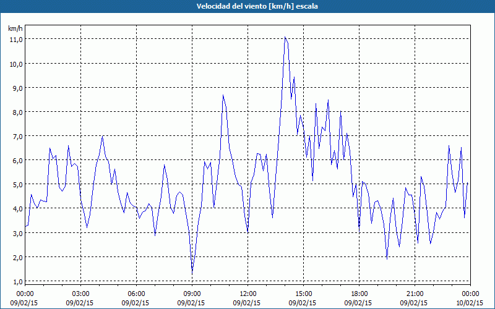Click the chart title 'Velocidad del viento [km/h] escala'
Viewport: 495px width, 309px height.
pos(257,6)
